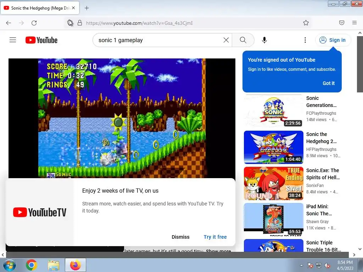
Task: Open network tray icon
Action: tap(319, 265)
